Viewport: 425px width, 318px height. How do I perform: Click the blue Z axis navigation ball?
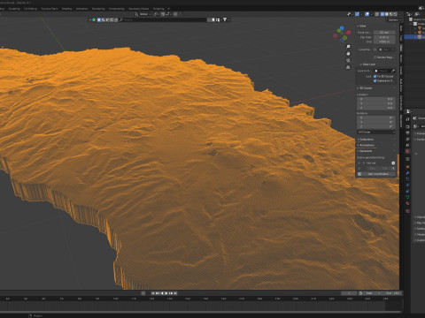(x=342, y=28)
